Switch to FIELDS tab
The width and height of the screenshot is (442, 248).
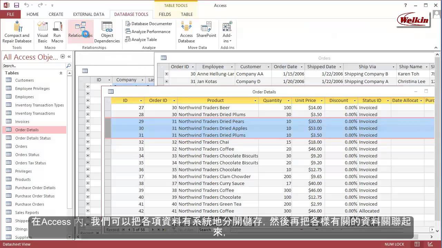(x=165, y=14)
